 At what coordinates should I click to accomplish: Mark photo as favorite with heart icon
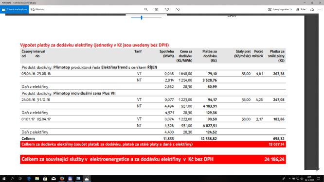pos(167,10)
